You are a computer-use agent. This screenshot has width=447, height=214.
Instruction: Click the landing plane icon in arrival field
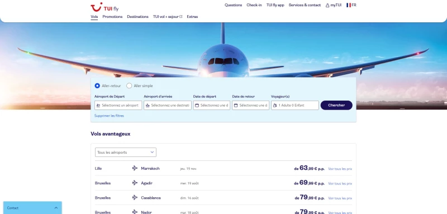point(148,106)
